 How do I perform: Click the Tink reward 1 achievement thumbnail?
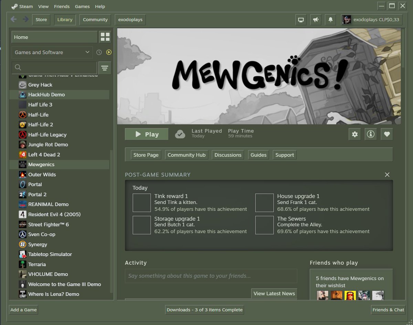pos(142,203)
